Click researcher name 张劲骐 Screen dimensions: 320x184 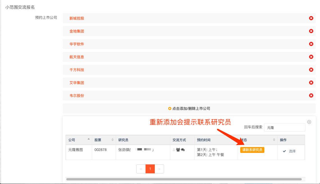pos(124,150)
